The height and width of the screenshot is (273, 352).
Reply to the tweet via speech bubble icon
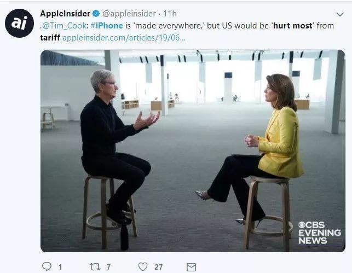(x=47, y=266)
